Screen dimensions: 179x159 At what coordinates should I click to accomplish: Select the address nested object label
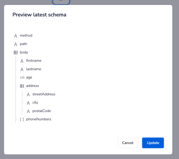click(32, 86)
